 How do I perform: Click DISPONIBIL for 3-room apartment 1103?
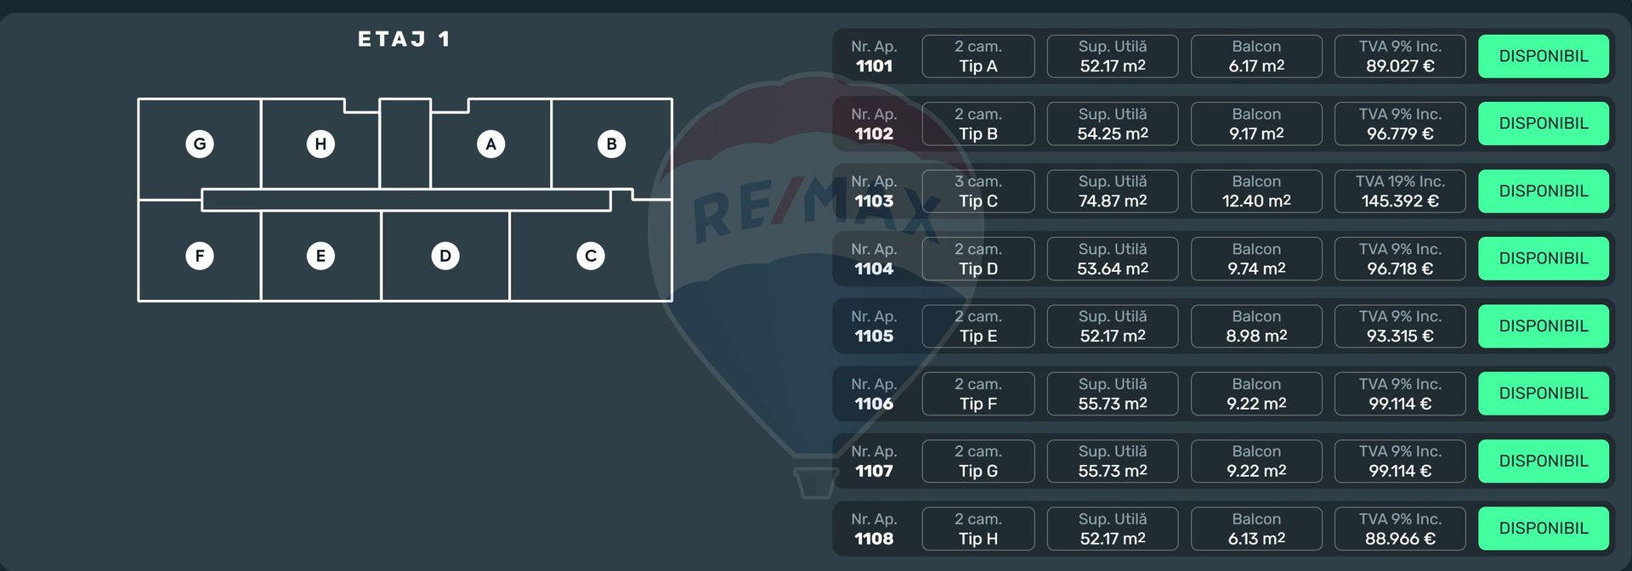(x=1543, y=191)
